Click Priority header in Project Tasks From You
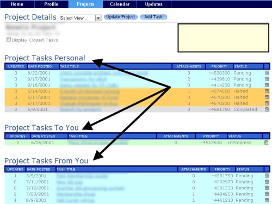The width and height of the screenshot is (272, 204). coord(222,169)
